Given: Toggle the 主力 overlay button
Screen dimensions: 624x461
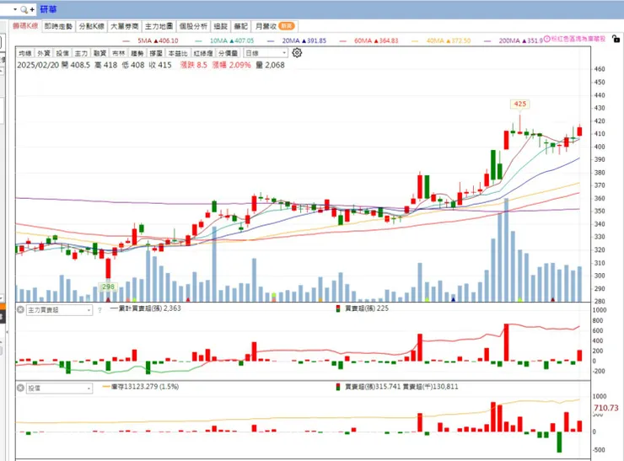Looking at the screenshot, I should coord(81,53).
